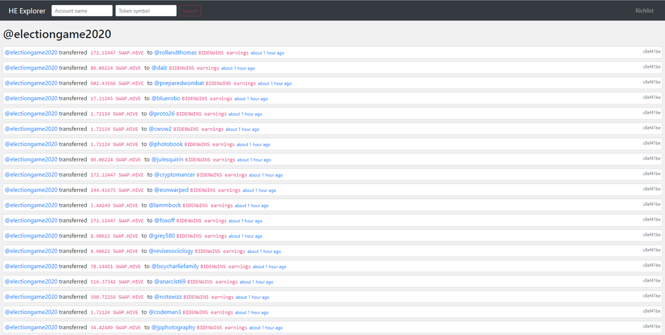The image size is (665, 335).
Task: Open recipient @rollandthomas account
Action: [x=176, y=52]
